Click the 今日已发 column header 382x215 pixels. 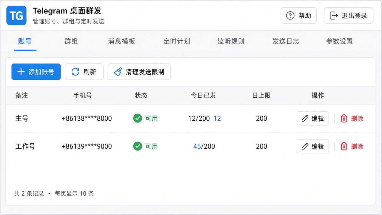[x=203, y=96]
